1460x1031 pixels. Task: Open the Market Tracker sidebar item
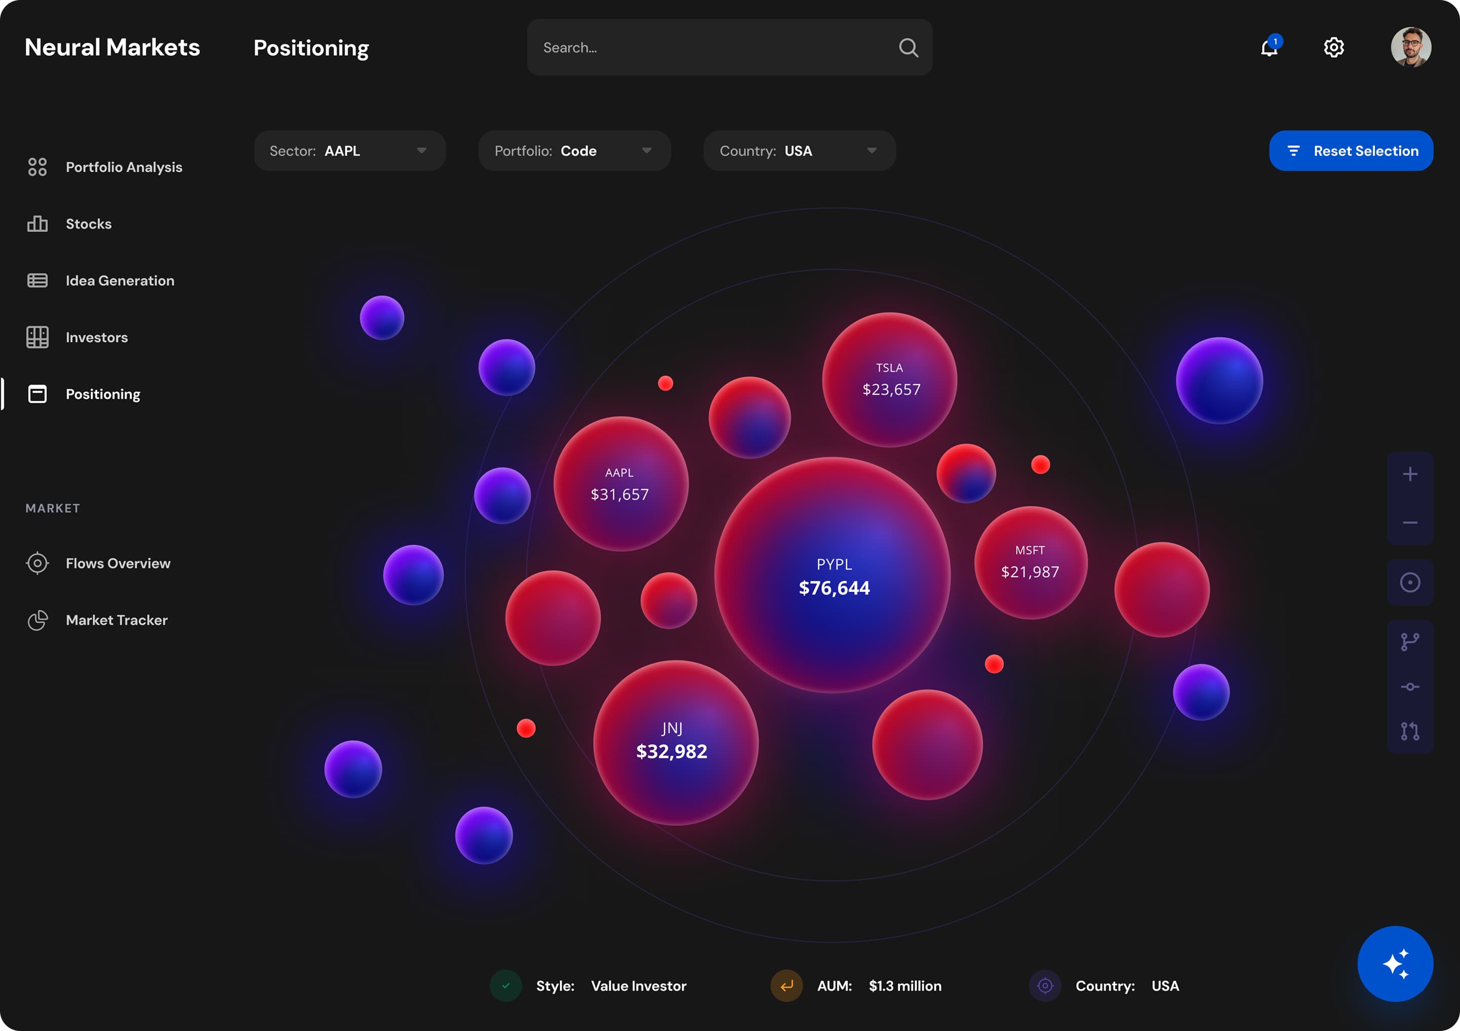[117, 620]
